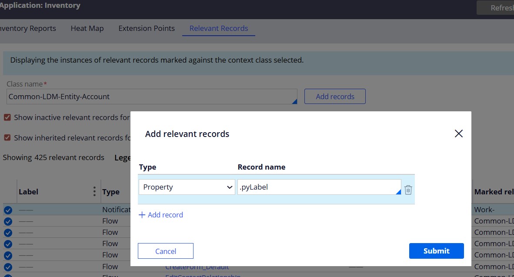The height and width of the screenshot is (277, 514).
Task: Click the Add records button
Action: click(x=335, y=96)
